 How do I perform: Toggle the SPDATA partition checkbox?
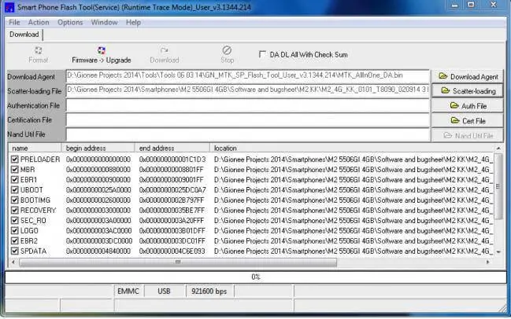coord(15,251)
